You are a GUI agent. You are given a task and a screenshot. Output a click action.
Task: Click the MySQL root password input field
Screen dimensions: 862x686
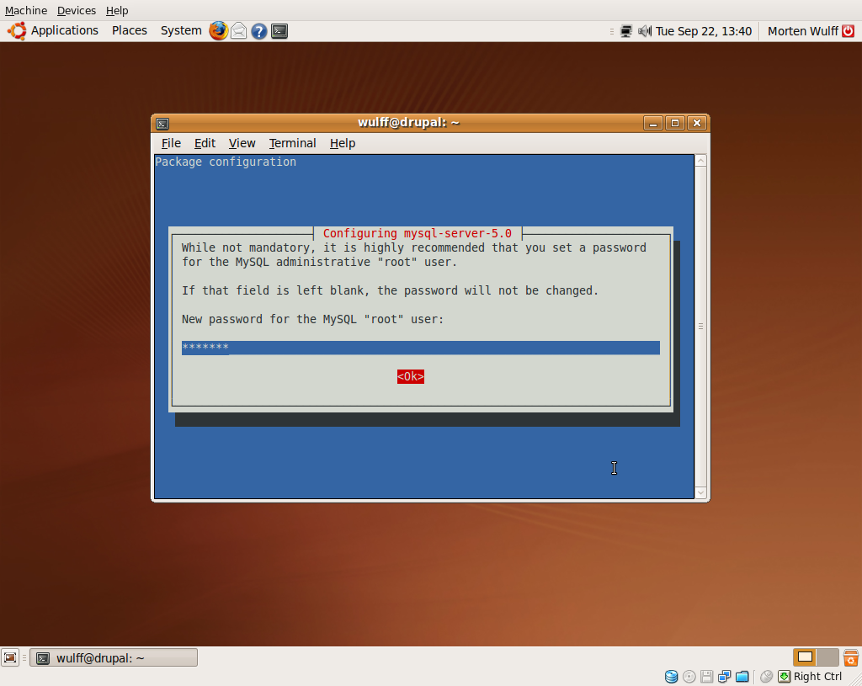pyautogui.click(x=421, y=348)
